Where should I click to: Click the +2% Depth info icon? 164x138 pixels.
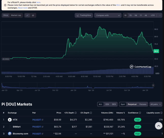(x=76, y=113)
